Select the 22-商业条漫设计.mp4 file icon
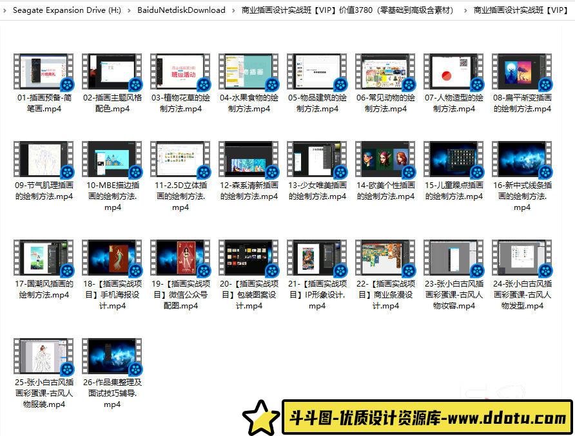This screenshot has width=575, height=436. click(x=385, y=258)
